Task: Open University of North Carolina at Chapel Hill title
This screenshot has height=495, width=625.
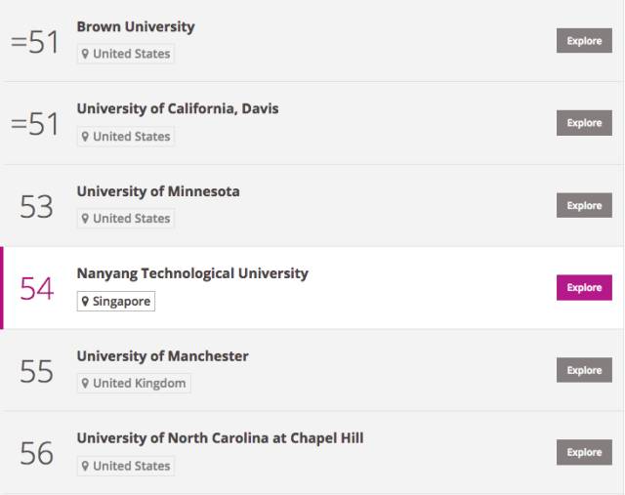Action: (220, 438)
